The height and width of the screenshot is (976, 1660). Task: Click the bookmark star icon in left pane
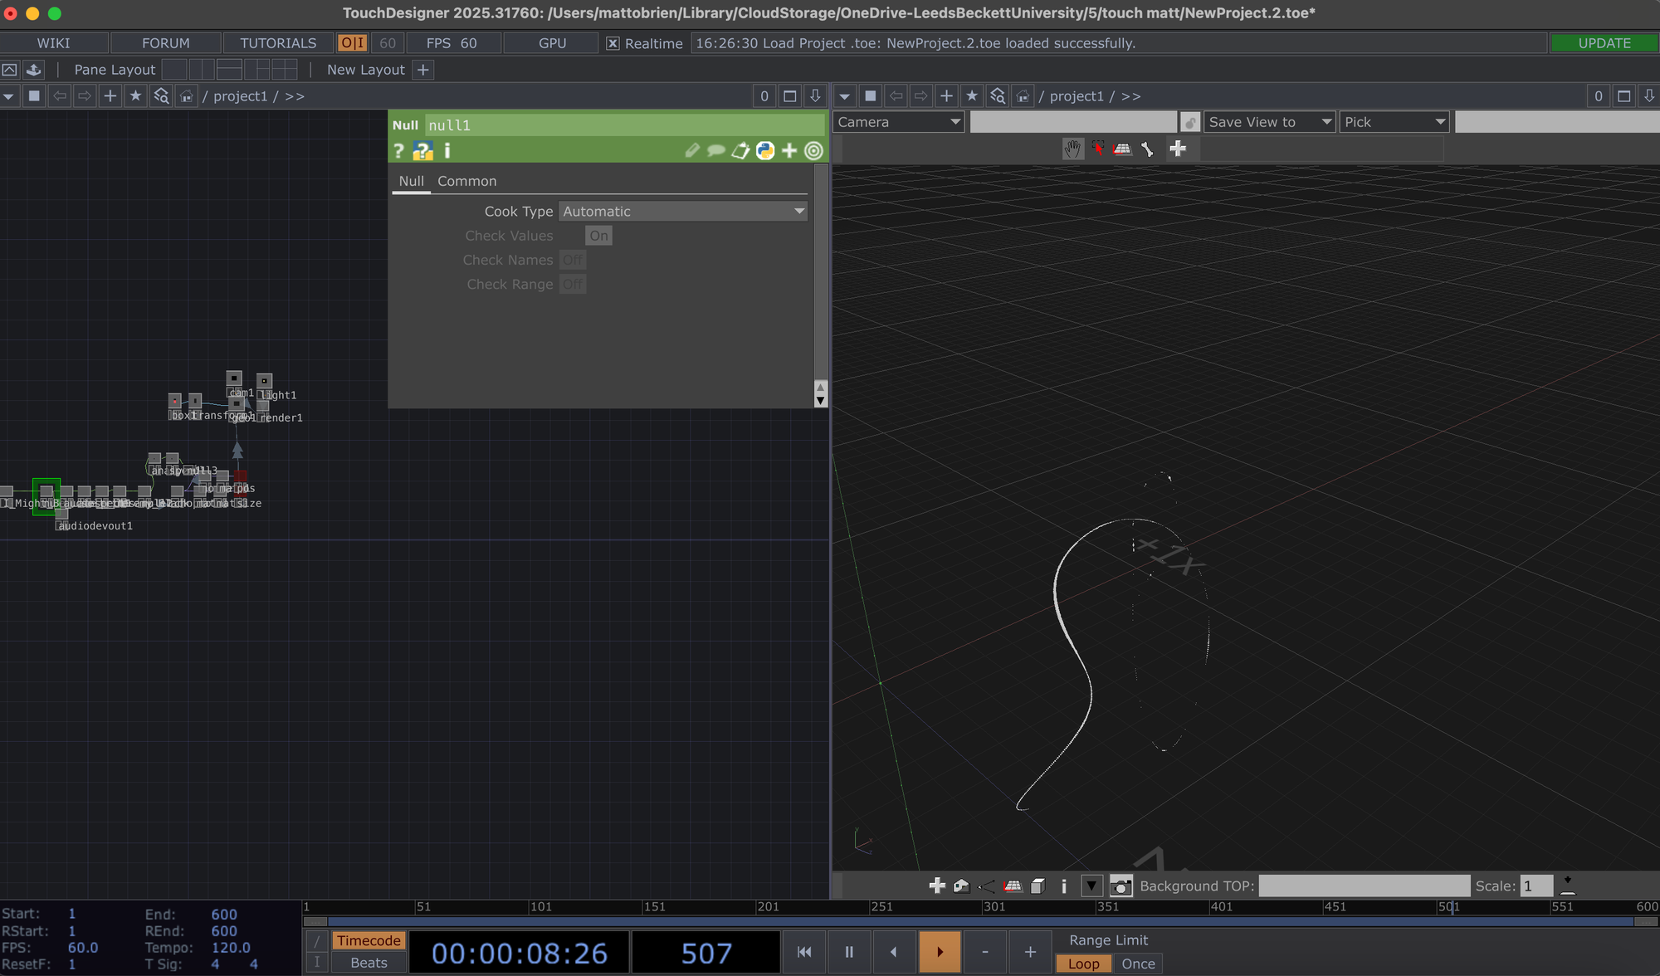[x=135, y=96]
